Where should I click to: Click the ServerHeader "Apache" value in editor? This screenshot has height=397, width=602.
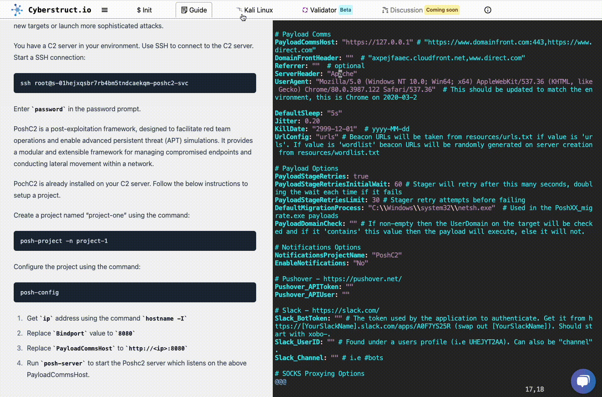click(x=342, y=74)
